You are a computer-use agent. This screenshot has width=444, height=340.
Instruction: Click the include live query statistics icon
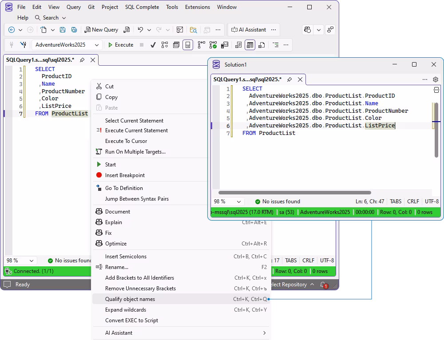click(213, 45)
